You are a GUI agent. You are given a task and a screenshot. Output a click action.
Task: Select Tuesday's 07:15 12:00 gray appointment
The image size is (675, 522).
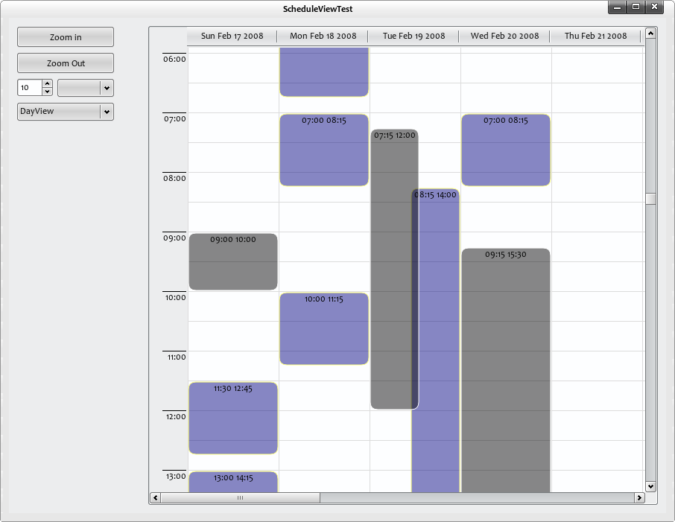391,269
